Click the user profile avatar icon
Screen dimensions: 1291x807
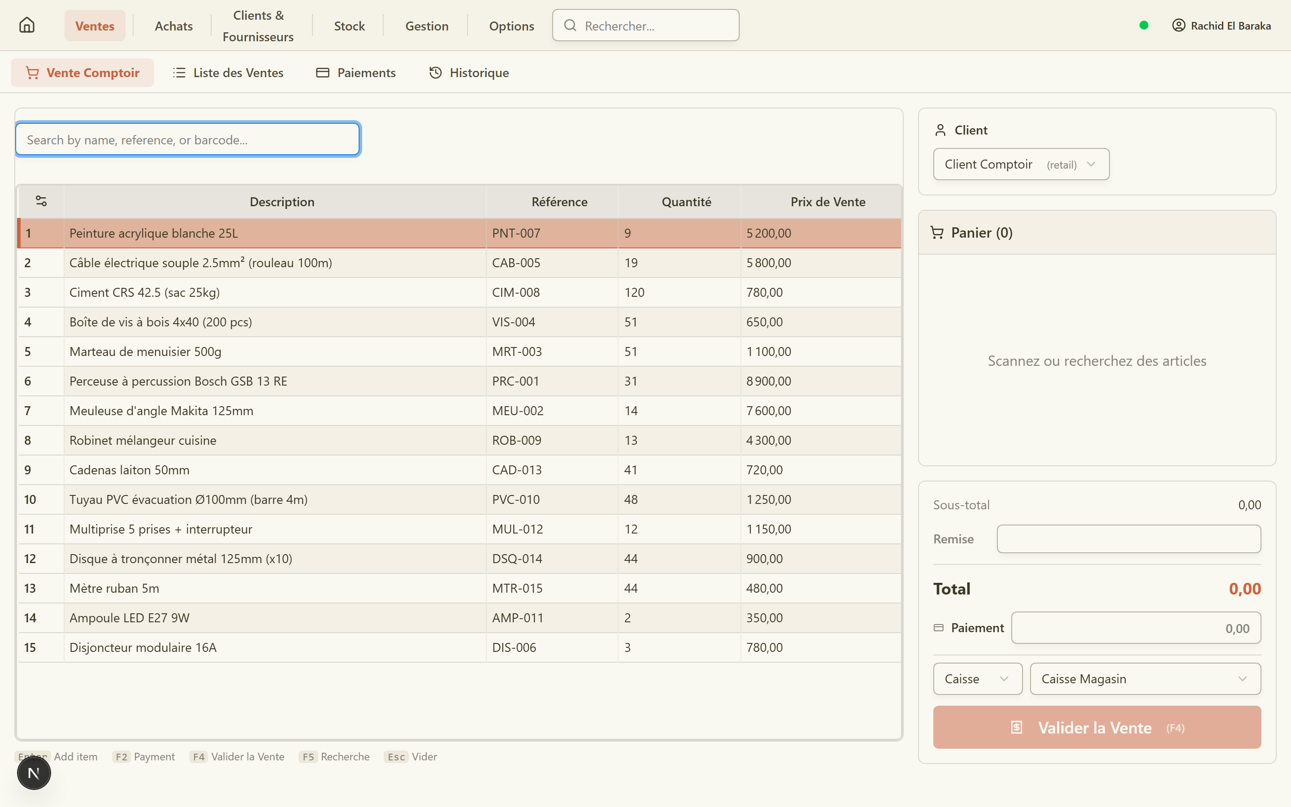coord(1178,25)
